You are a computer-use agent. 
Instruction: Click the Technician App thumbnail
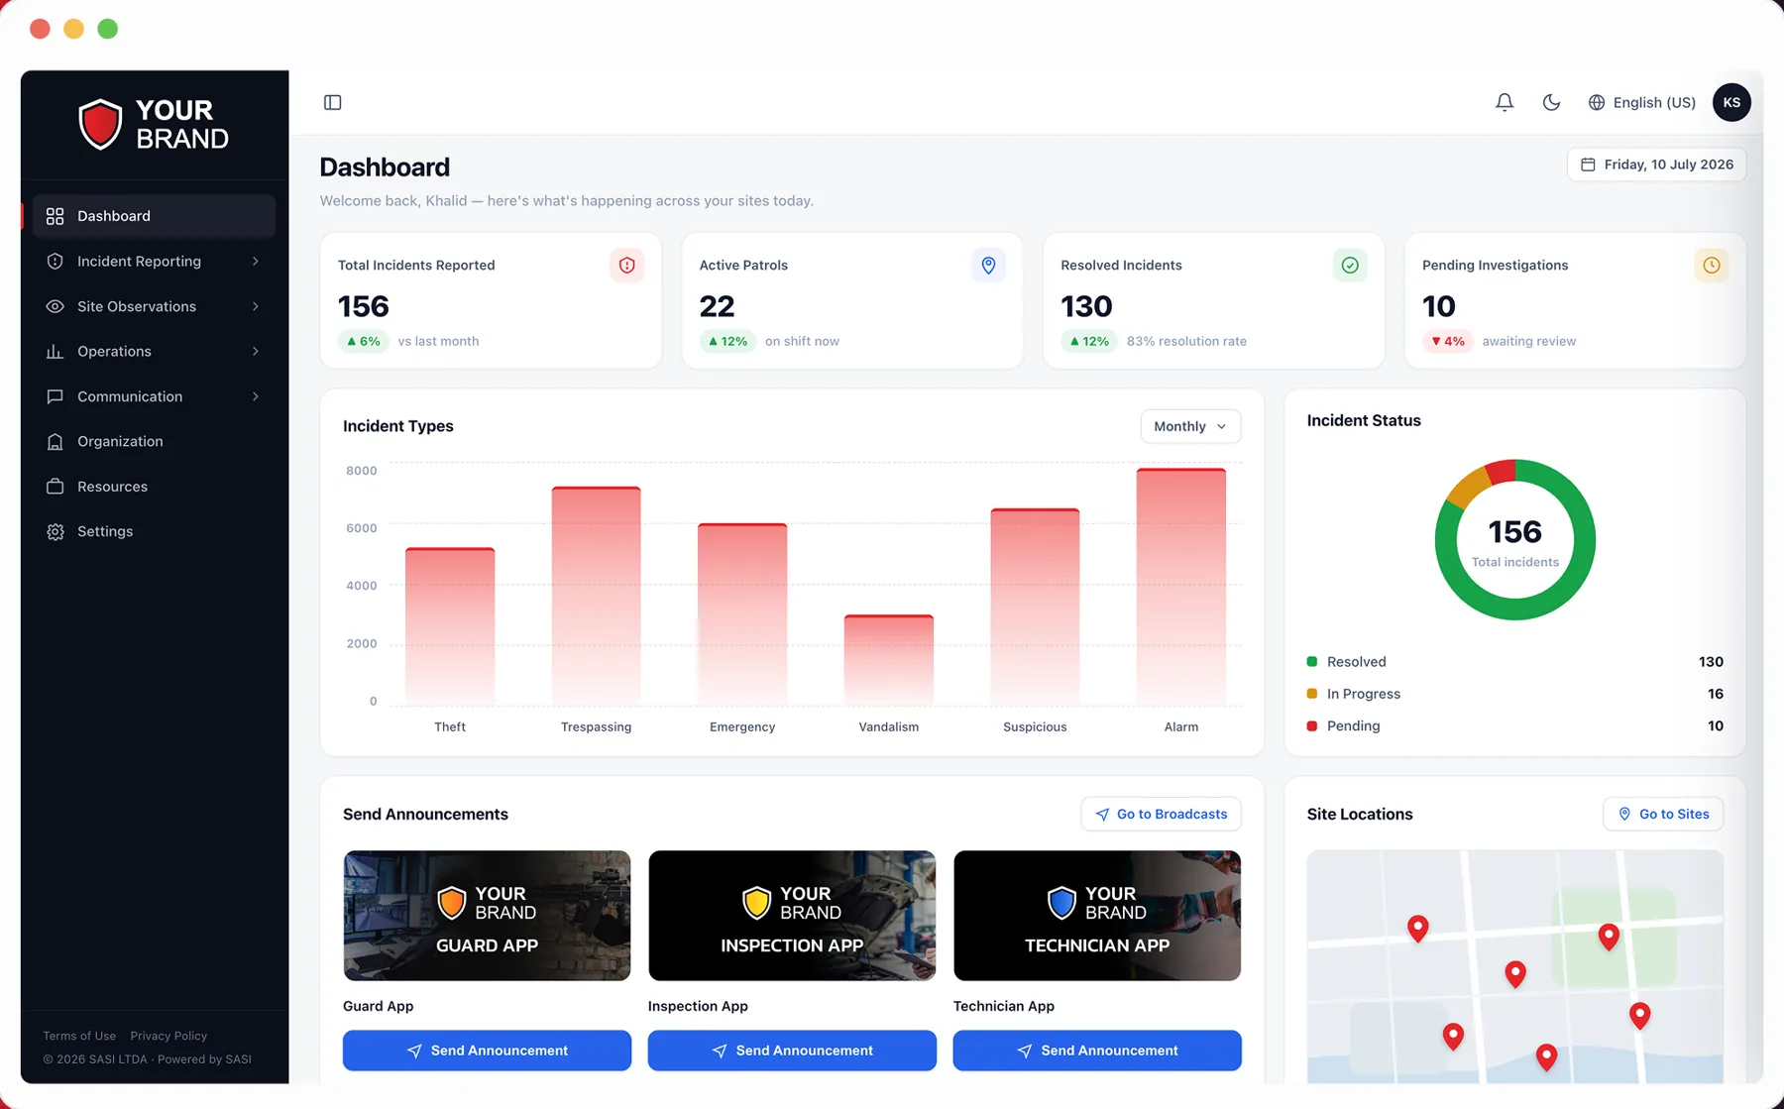coord(1097,916)
